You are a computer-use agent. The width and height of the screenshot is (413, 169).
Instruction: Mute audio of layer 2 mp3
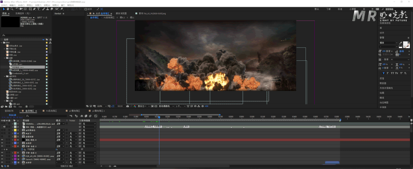[5, 127]
